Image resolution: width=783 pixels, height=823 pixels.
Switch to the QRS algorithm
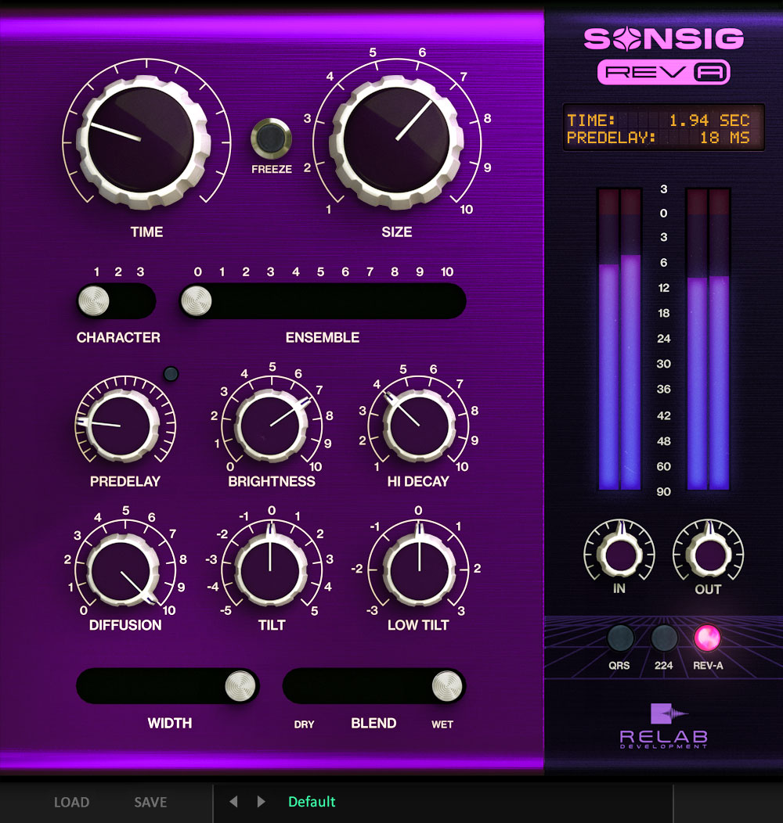point(619,640)
